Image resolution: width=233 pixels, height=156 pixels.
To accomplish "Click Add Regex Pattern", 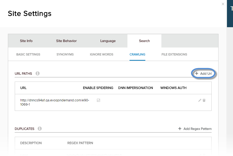I will (x=195, y=129).
